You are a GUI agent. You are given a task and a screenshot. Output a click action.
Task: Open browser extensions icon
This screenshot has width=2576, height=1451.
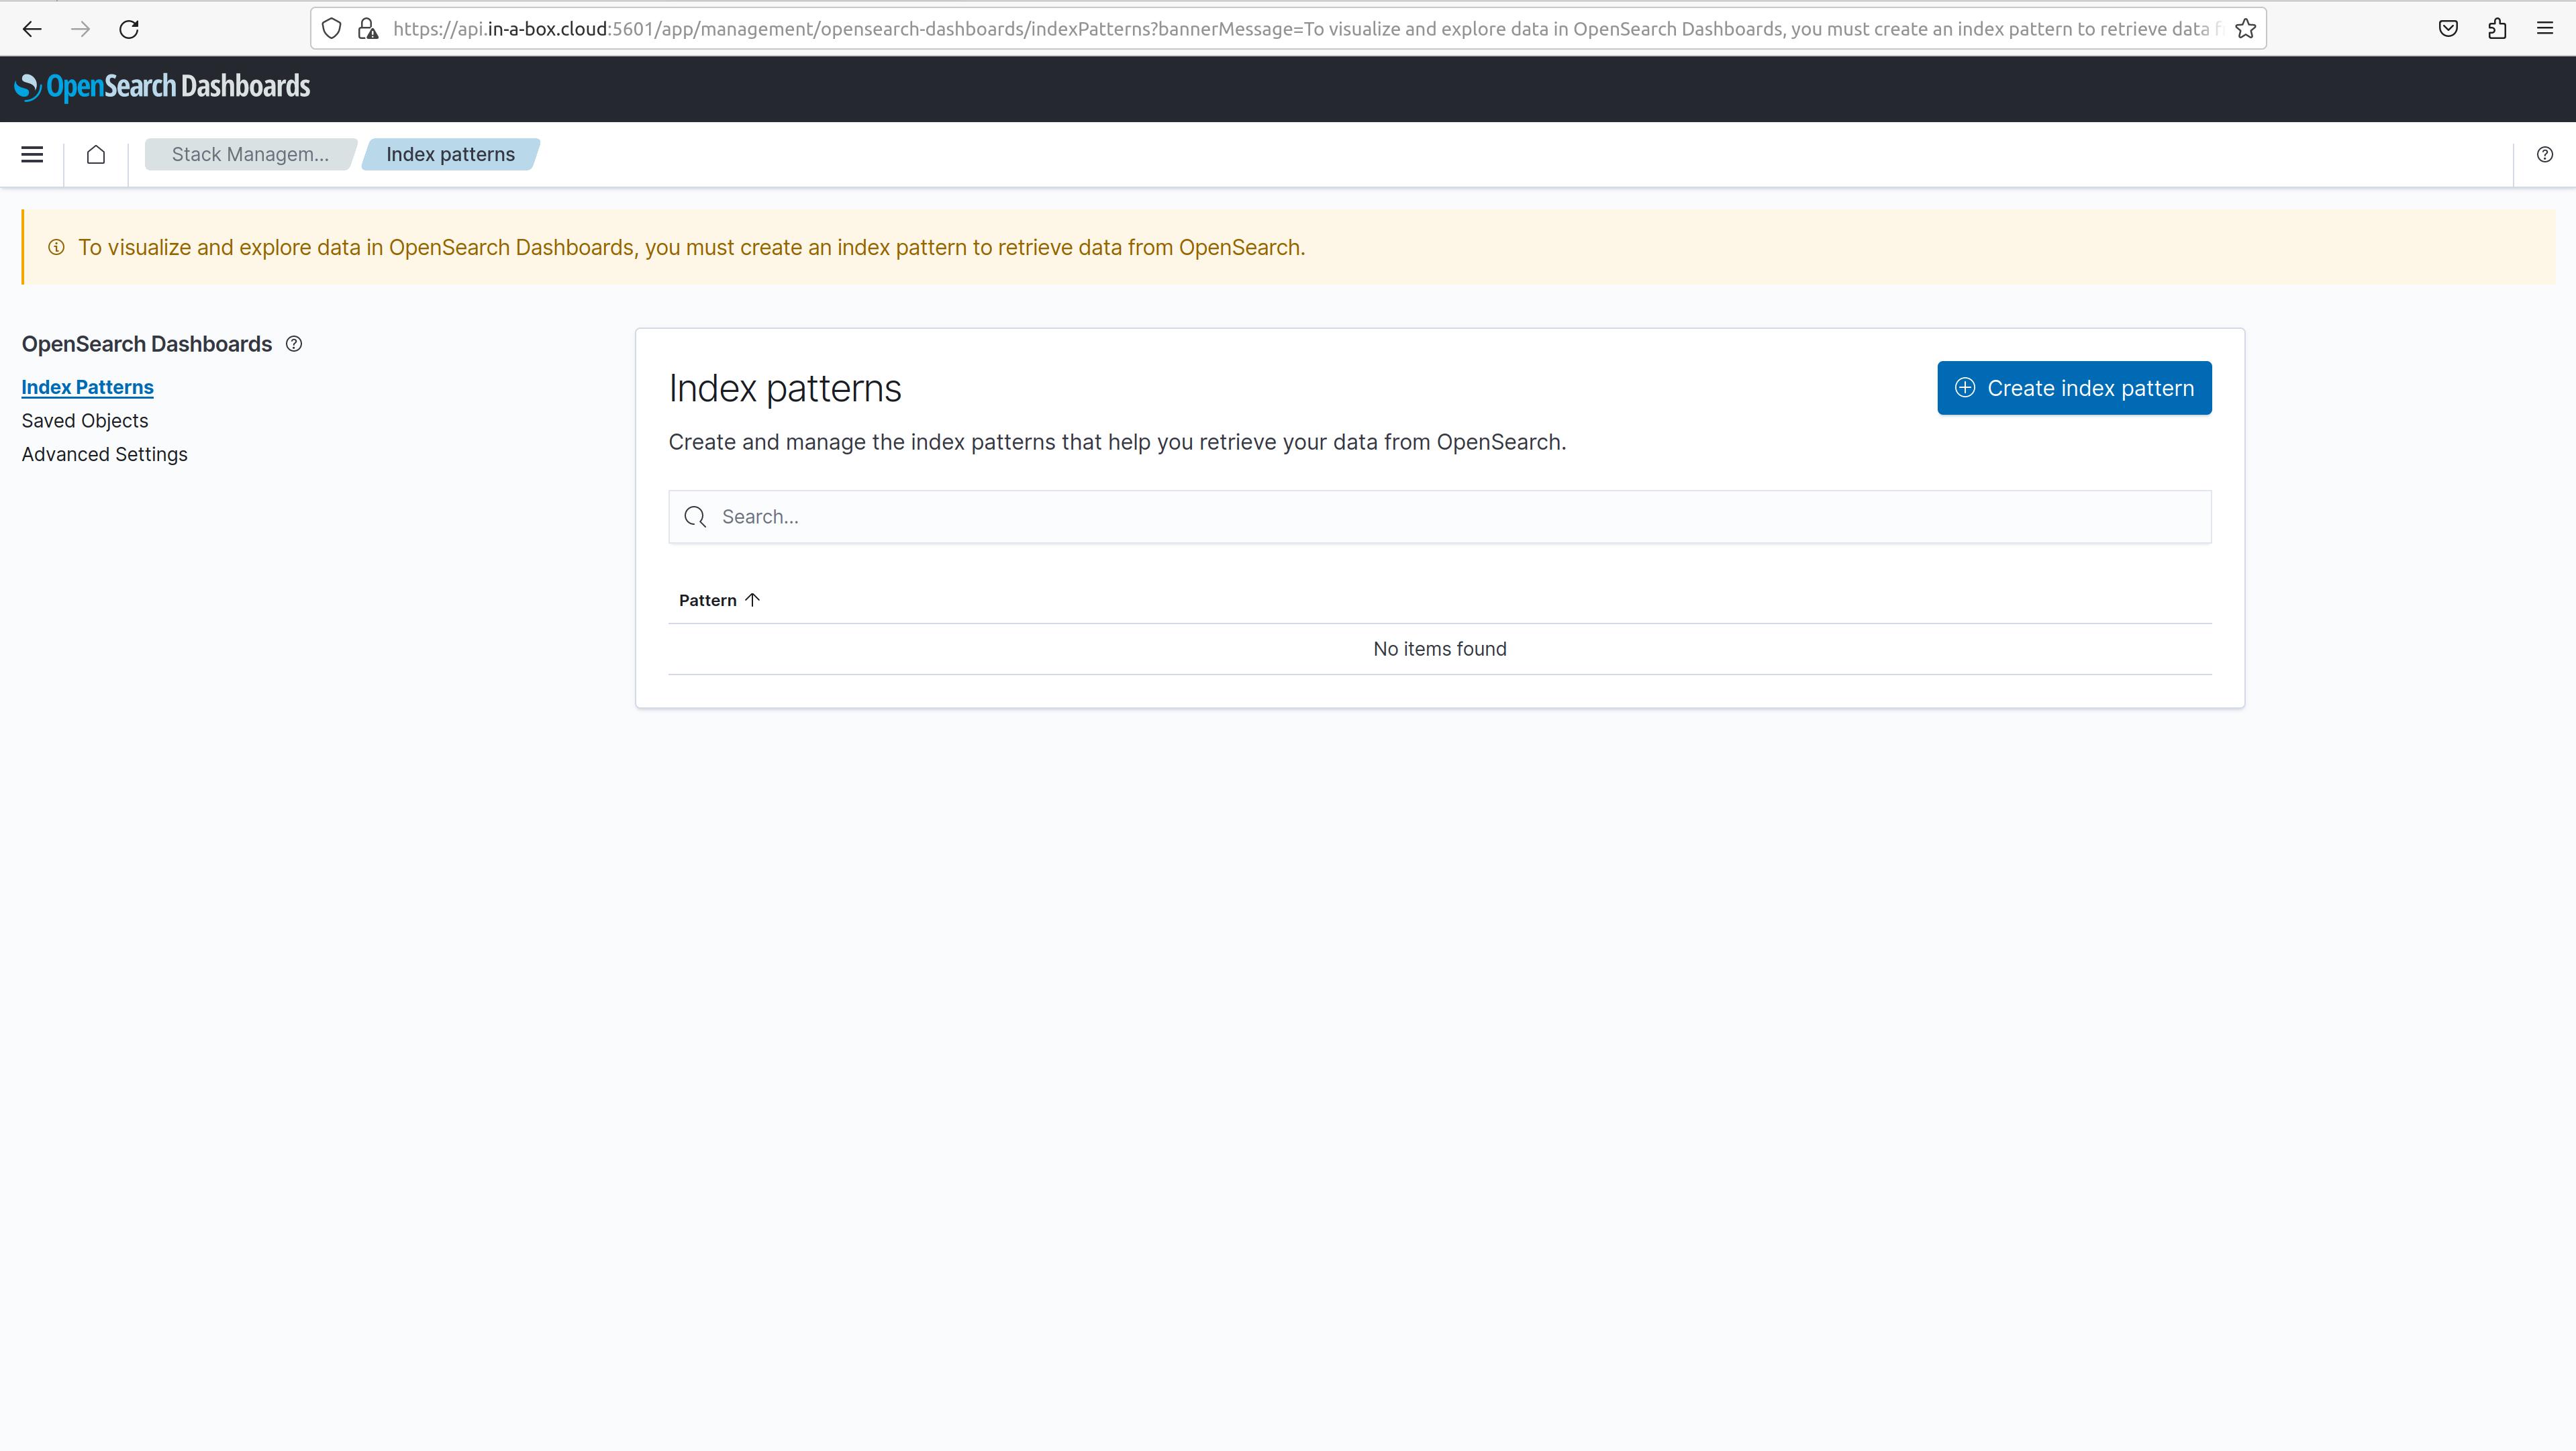pos(2497,29)
